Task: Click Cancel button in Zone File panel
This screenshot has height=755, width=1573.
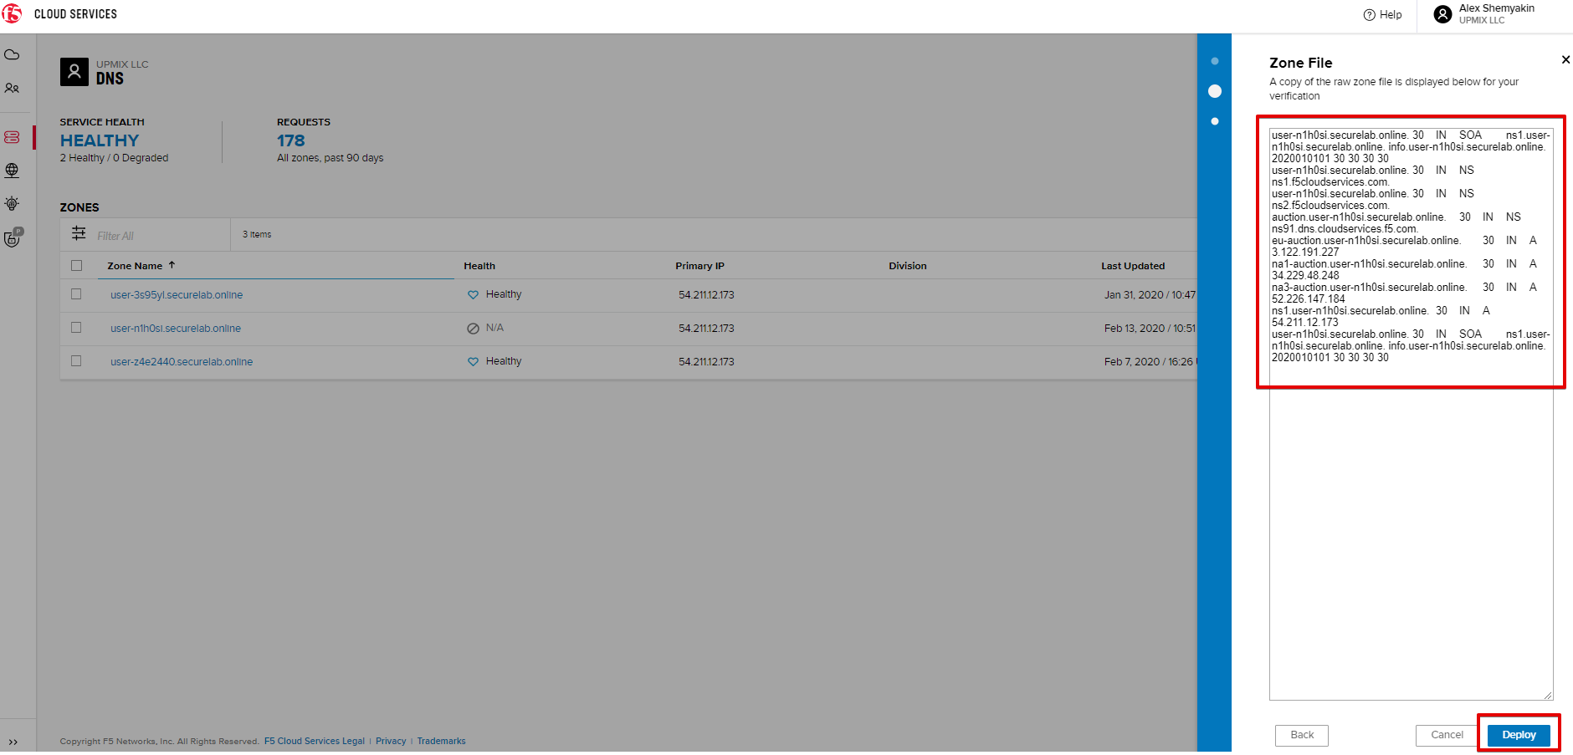Action: (1447, 735)
